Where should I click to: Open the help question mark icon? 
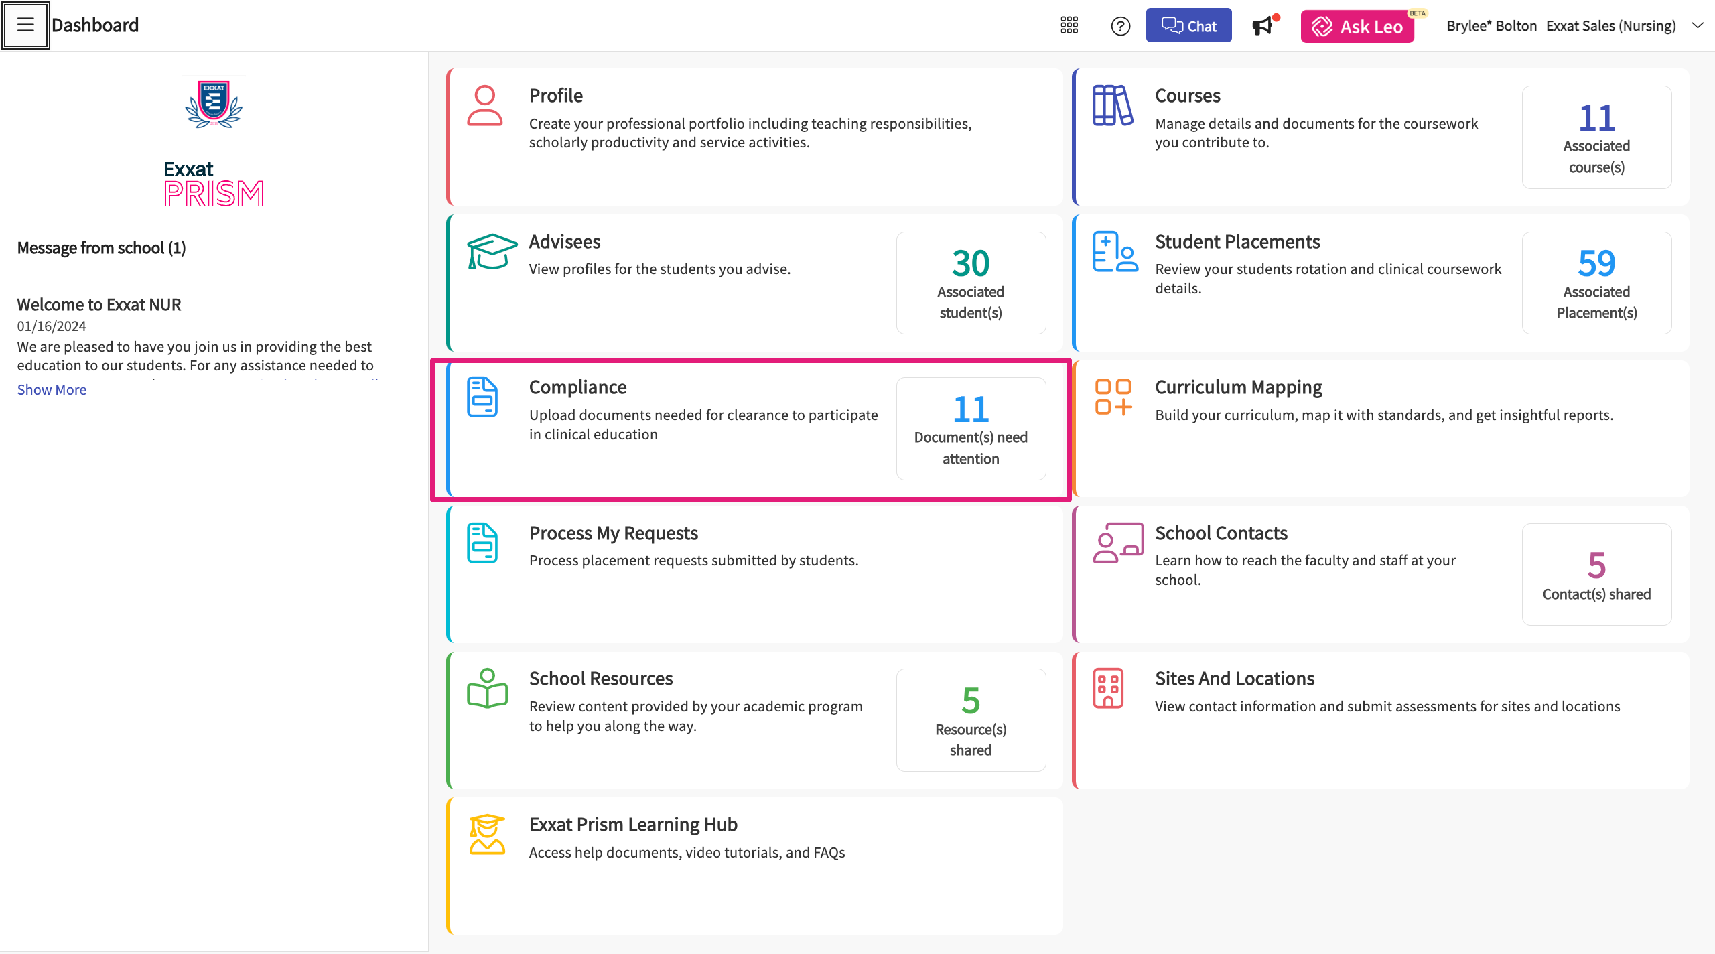tap(1120, 26)
